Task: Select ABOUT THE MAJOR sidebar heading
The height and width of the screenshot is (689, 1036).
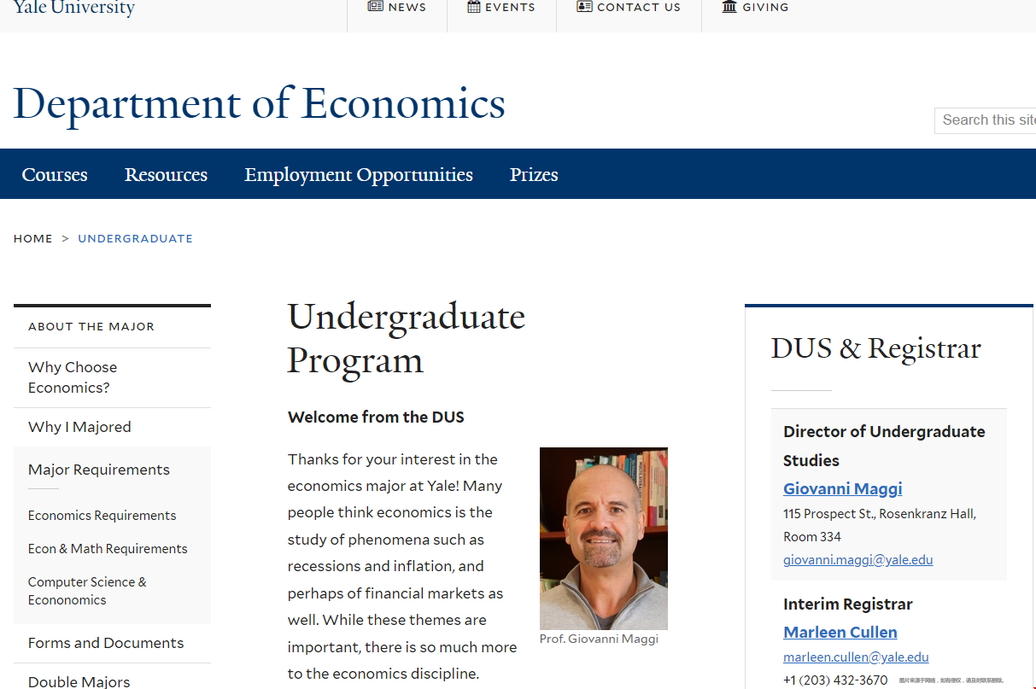Action: point(91,326)
